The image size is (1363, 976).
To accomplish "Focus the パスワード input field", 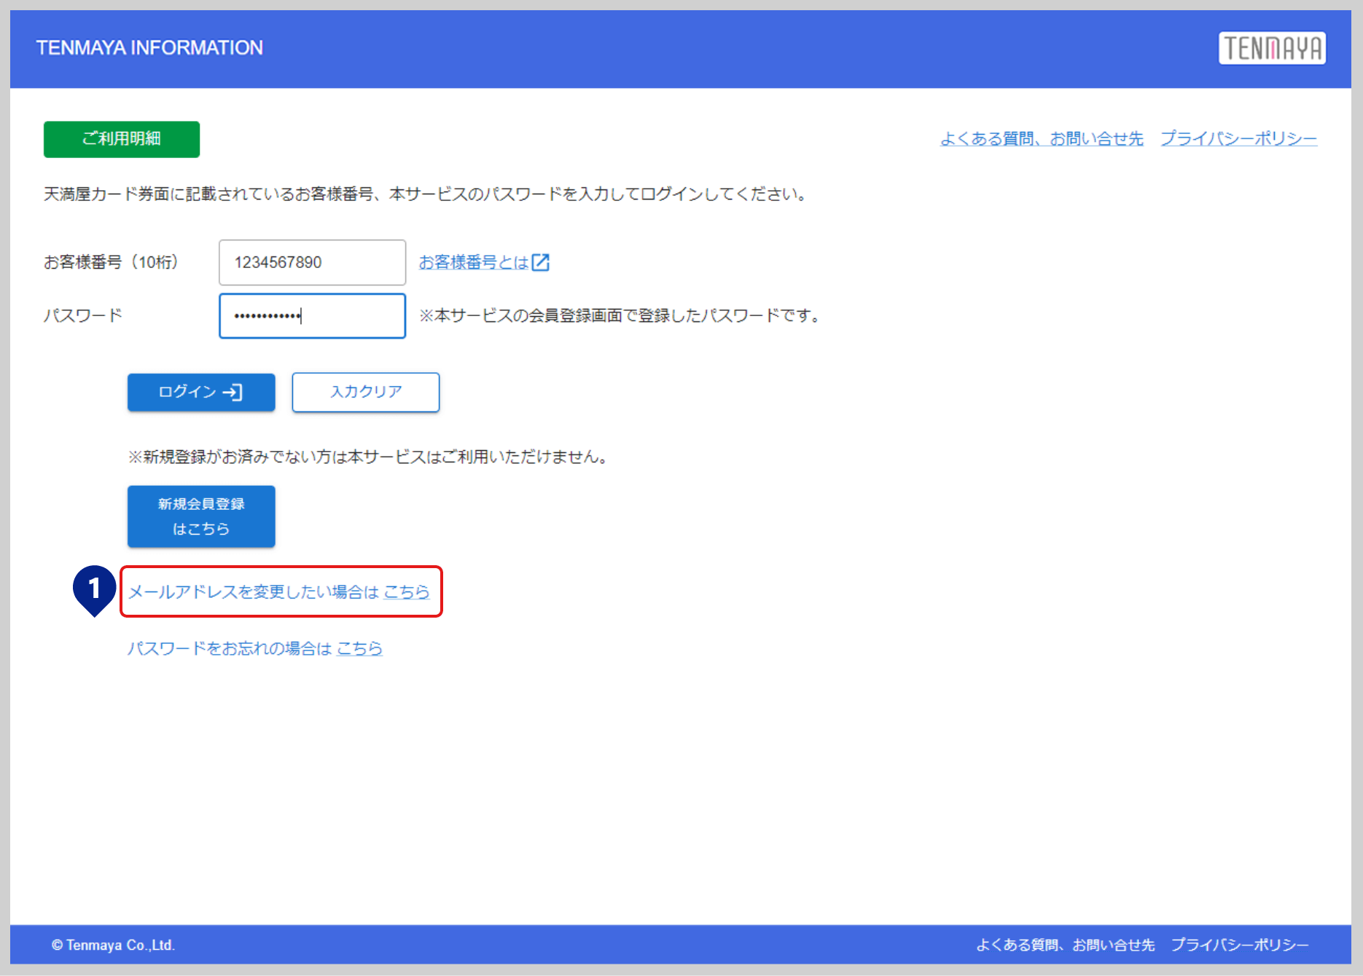I will (312, 316).
